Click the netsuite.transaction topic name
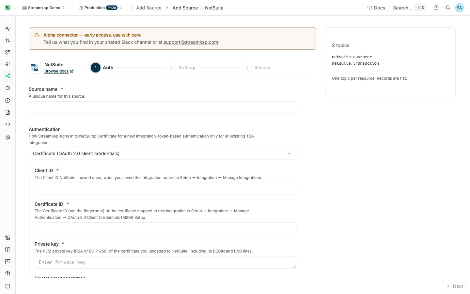 355,63
